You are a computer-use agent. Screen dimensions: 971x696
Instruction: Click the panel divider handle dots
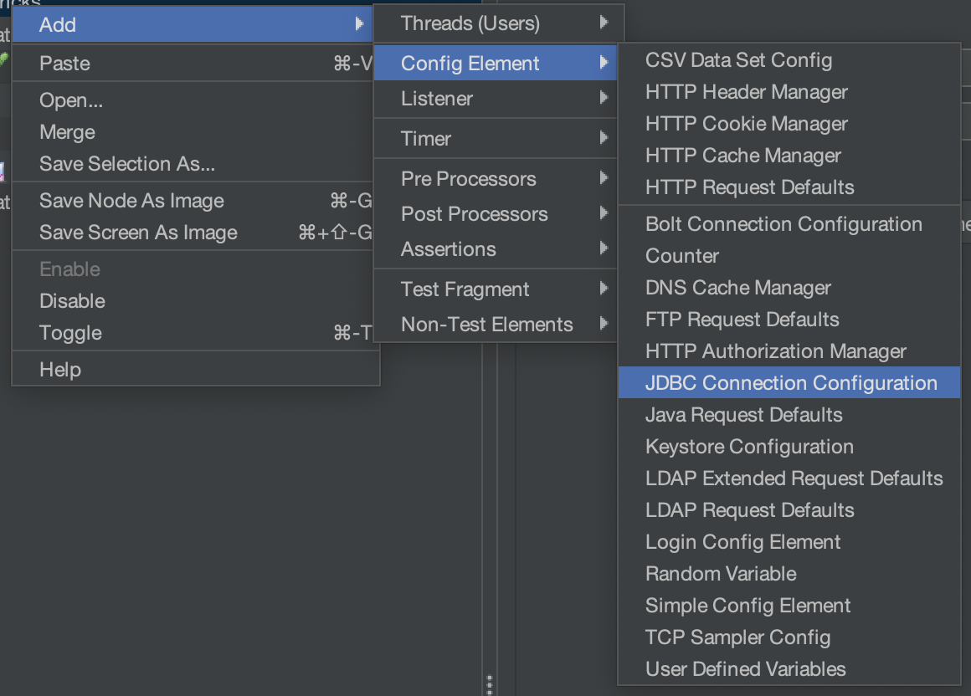tap(489, 685)
